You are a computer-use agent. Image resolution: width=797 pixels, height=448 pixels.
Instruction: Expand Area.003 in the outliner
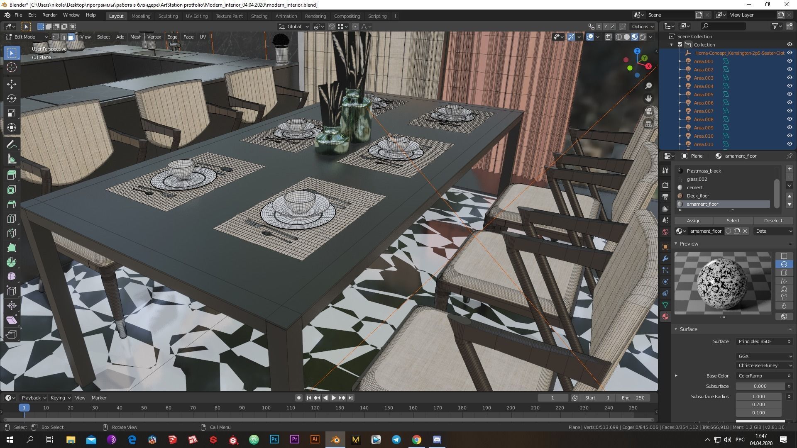coord(680,78)
